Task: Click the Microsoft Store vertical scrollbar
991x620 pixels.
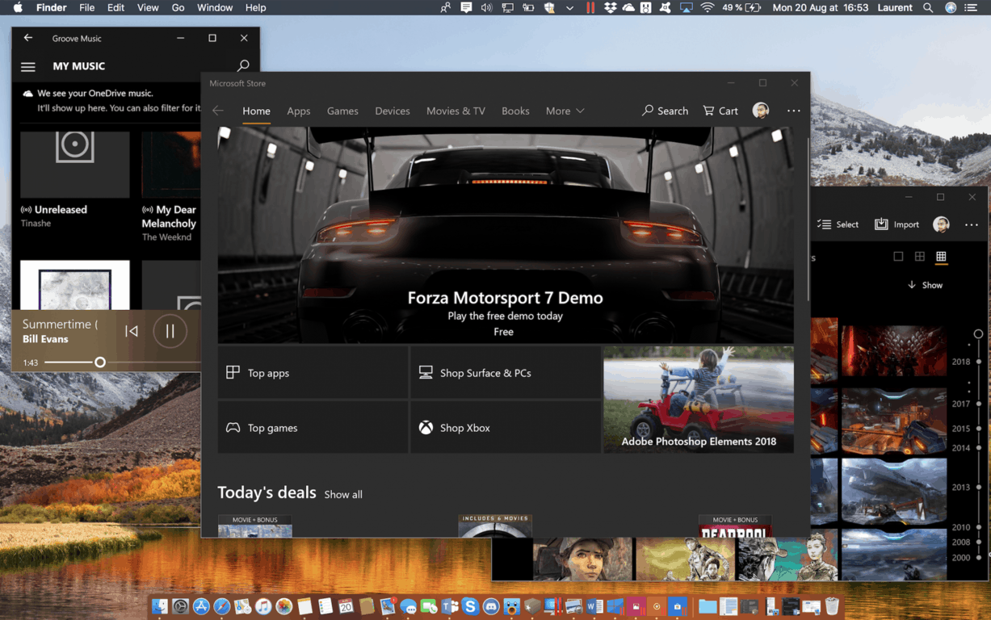Action: click(808, 218)
